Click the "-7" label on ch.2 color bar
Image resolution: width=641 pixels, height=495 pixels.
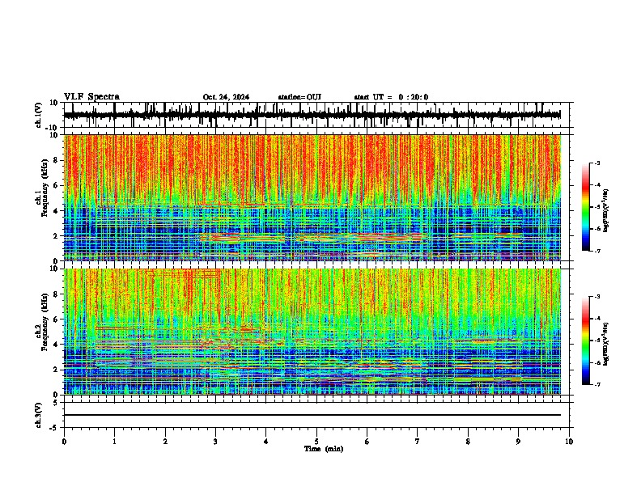click(x=596, y=384)
